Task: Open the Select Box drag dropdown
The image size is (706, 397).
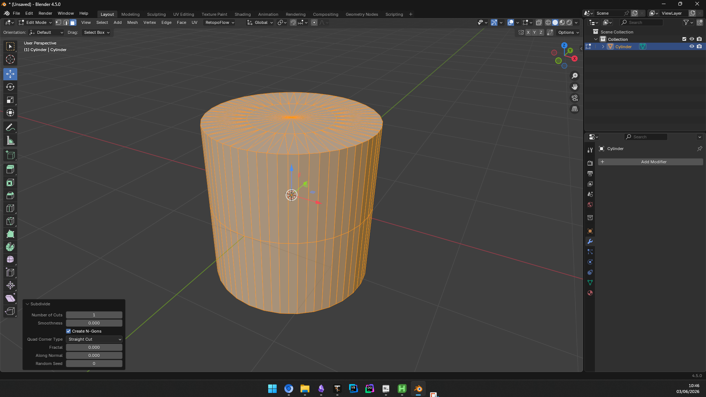Action: click(x=97, y=32)
